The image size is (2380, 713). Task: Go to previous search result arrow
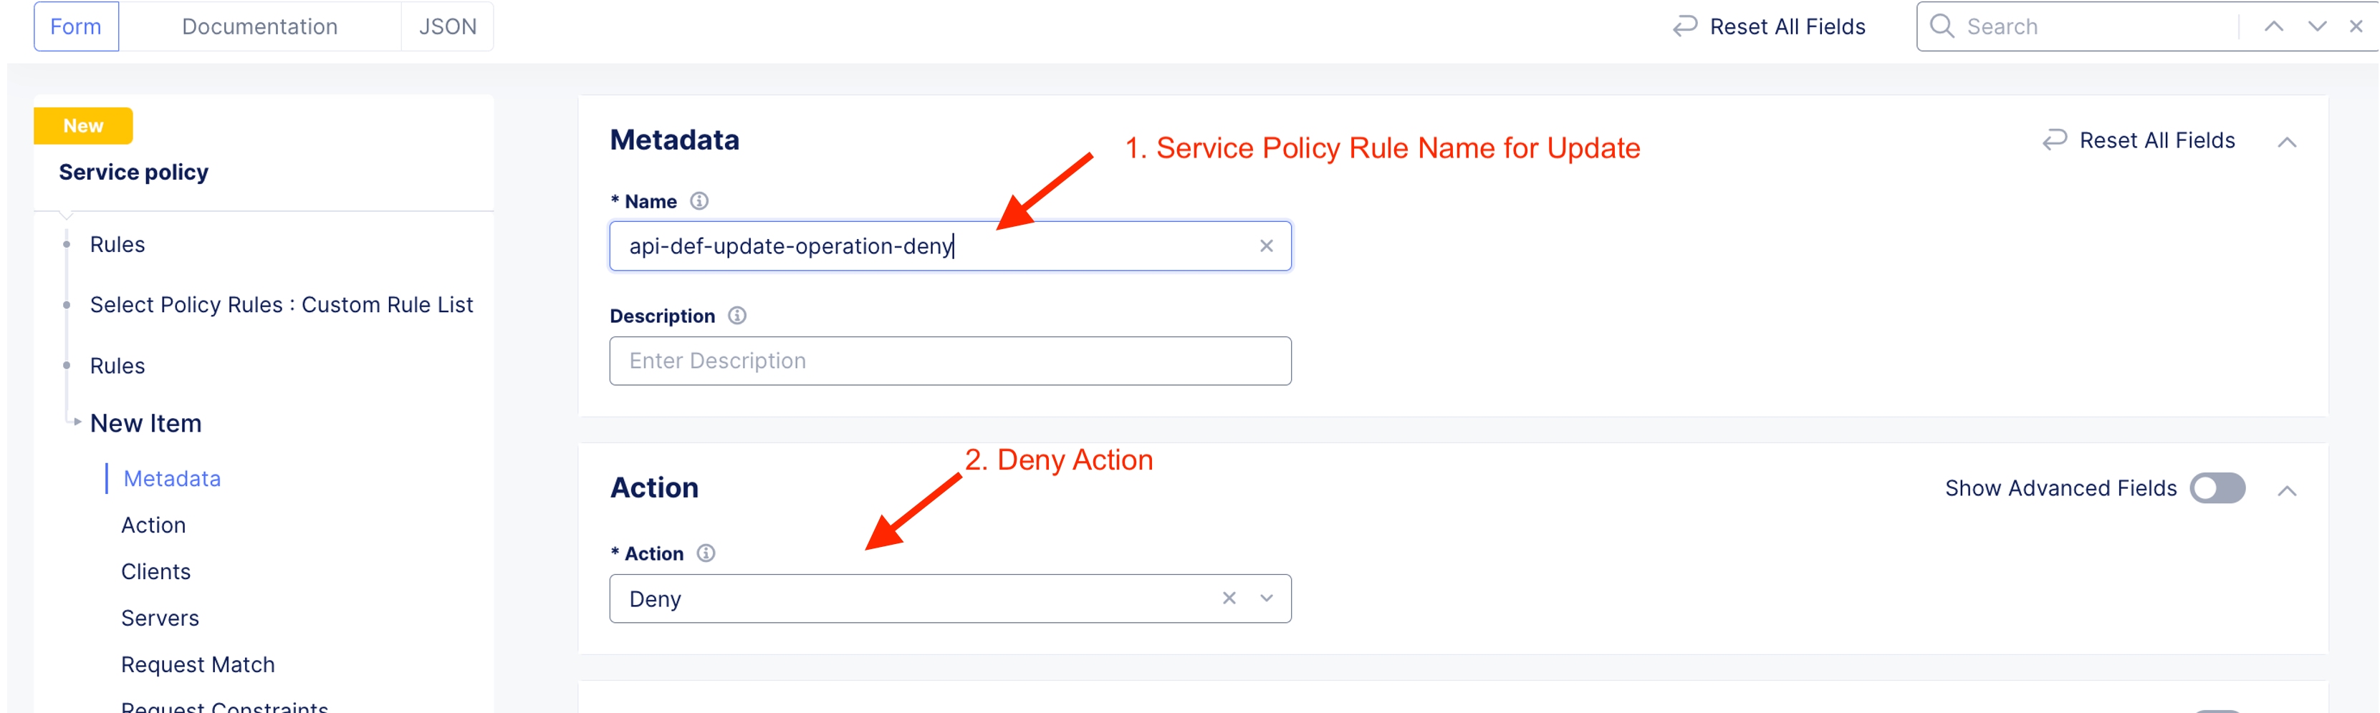click(x=2274, y=26)
